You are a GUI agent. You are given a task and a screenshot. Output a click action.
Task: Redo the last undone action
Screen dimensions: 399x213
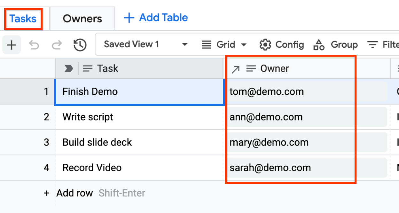tap(57, 44)
